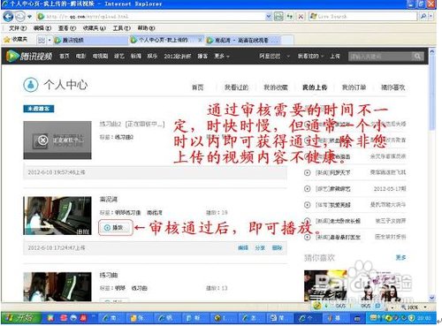Click the piano video thumbnail
This screenshot has height=326, width=442.
coord(57,216)
